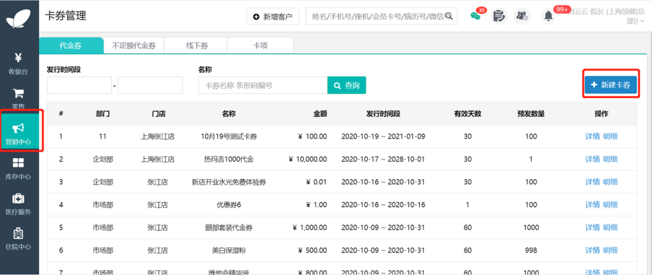The image size is (652, 275).
Task: Click search magnifier in top search box
Action: tap(449, 16)
